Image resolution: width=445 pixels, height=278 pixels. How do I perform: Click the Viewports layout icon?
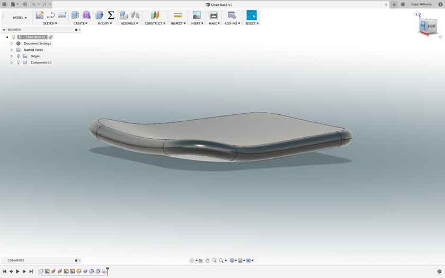coord(248,261)
